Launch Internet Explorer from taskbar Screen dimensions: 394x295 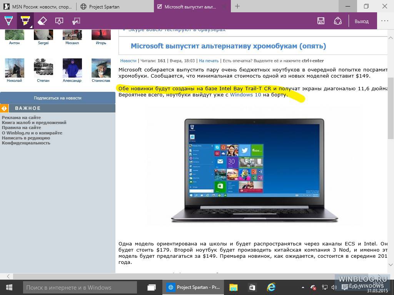(271, 287)
